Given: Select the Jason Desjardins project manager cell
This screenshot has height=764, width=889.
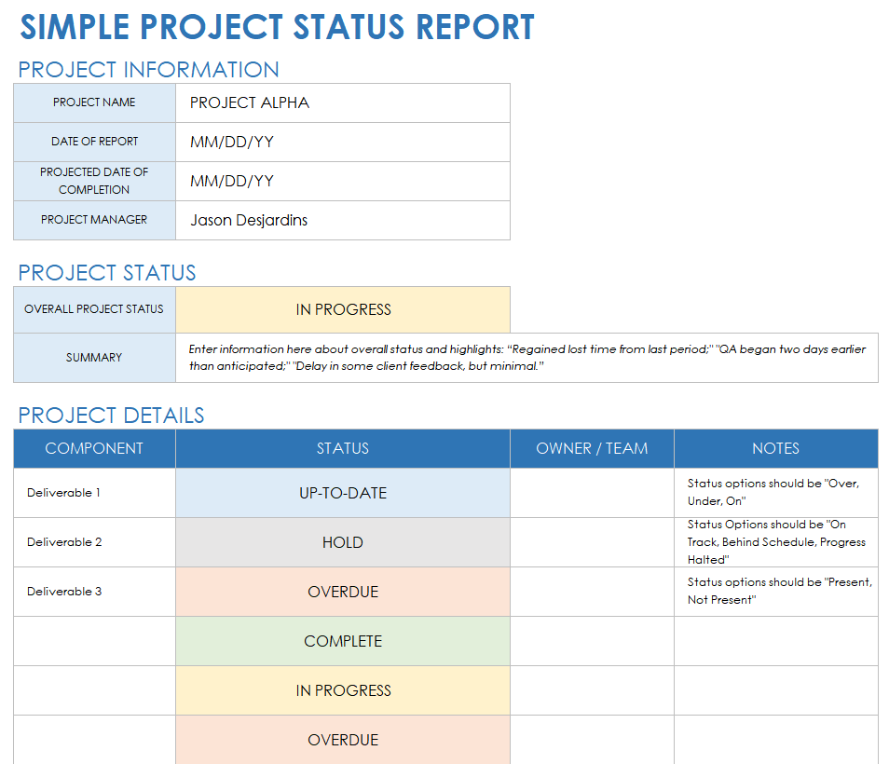Looking at the screenshot, I should (342, 221).
